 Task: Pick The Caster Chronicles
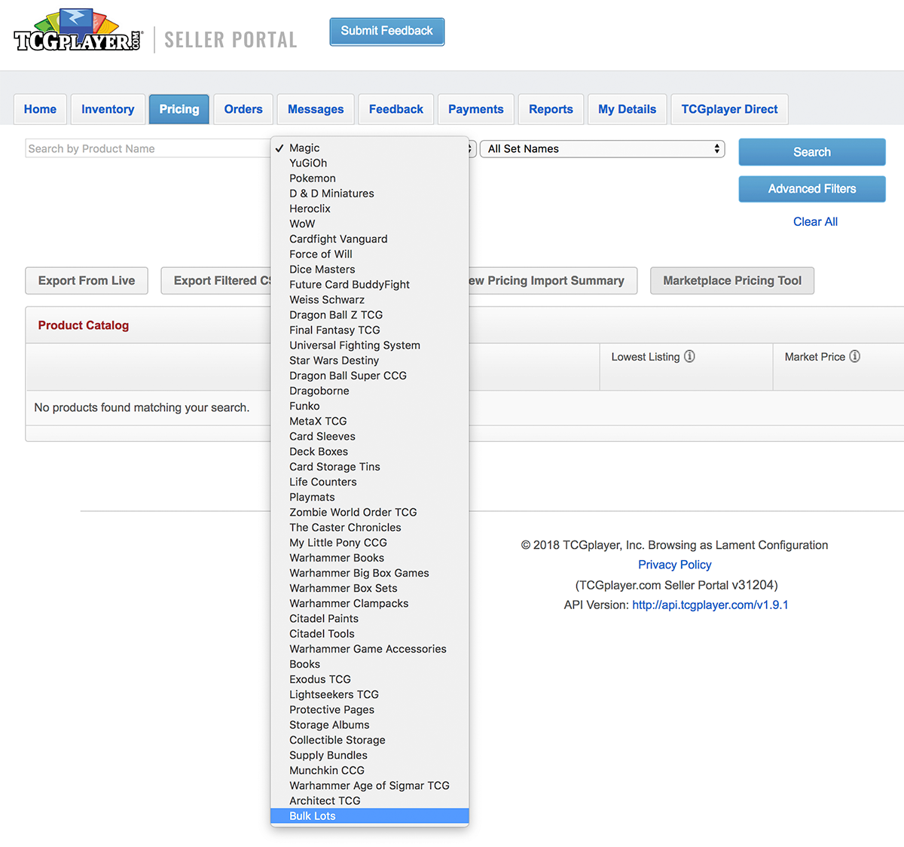[370, 528]
